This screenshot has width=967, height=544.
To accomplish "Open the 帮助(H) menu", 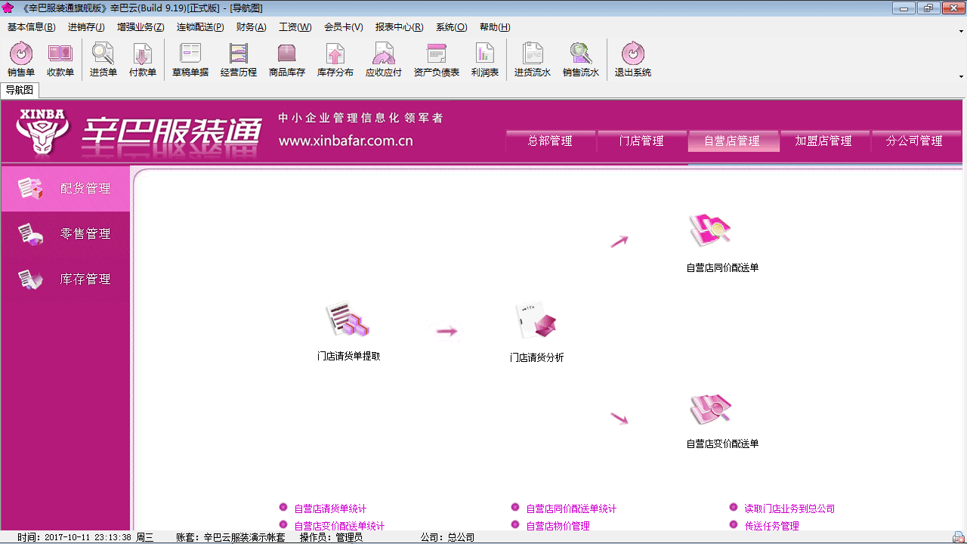I will click(495, 27).
